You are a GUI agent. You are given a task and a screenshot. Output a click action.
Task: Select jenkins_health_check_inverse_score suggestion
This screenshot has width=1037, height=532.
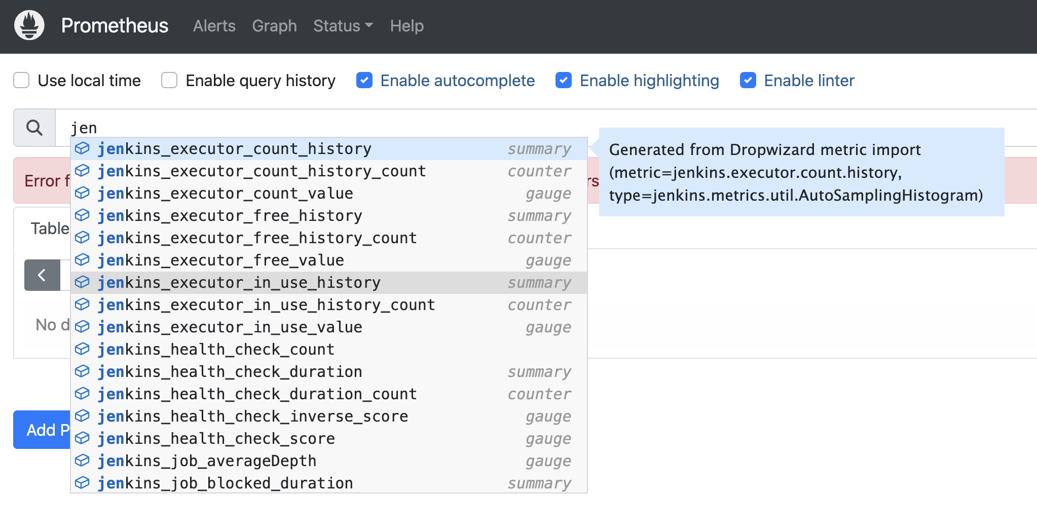[x=328, y=416]
